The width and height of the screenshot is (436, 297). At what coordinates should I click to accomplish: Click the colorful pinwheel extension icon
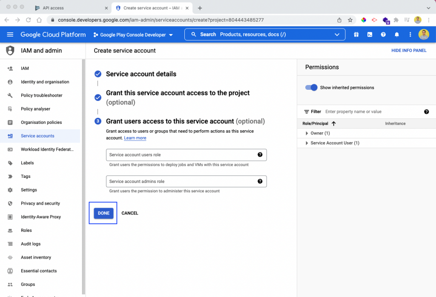tap(364, 20)
